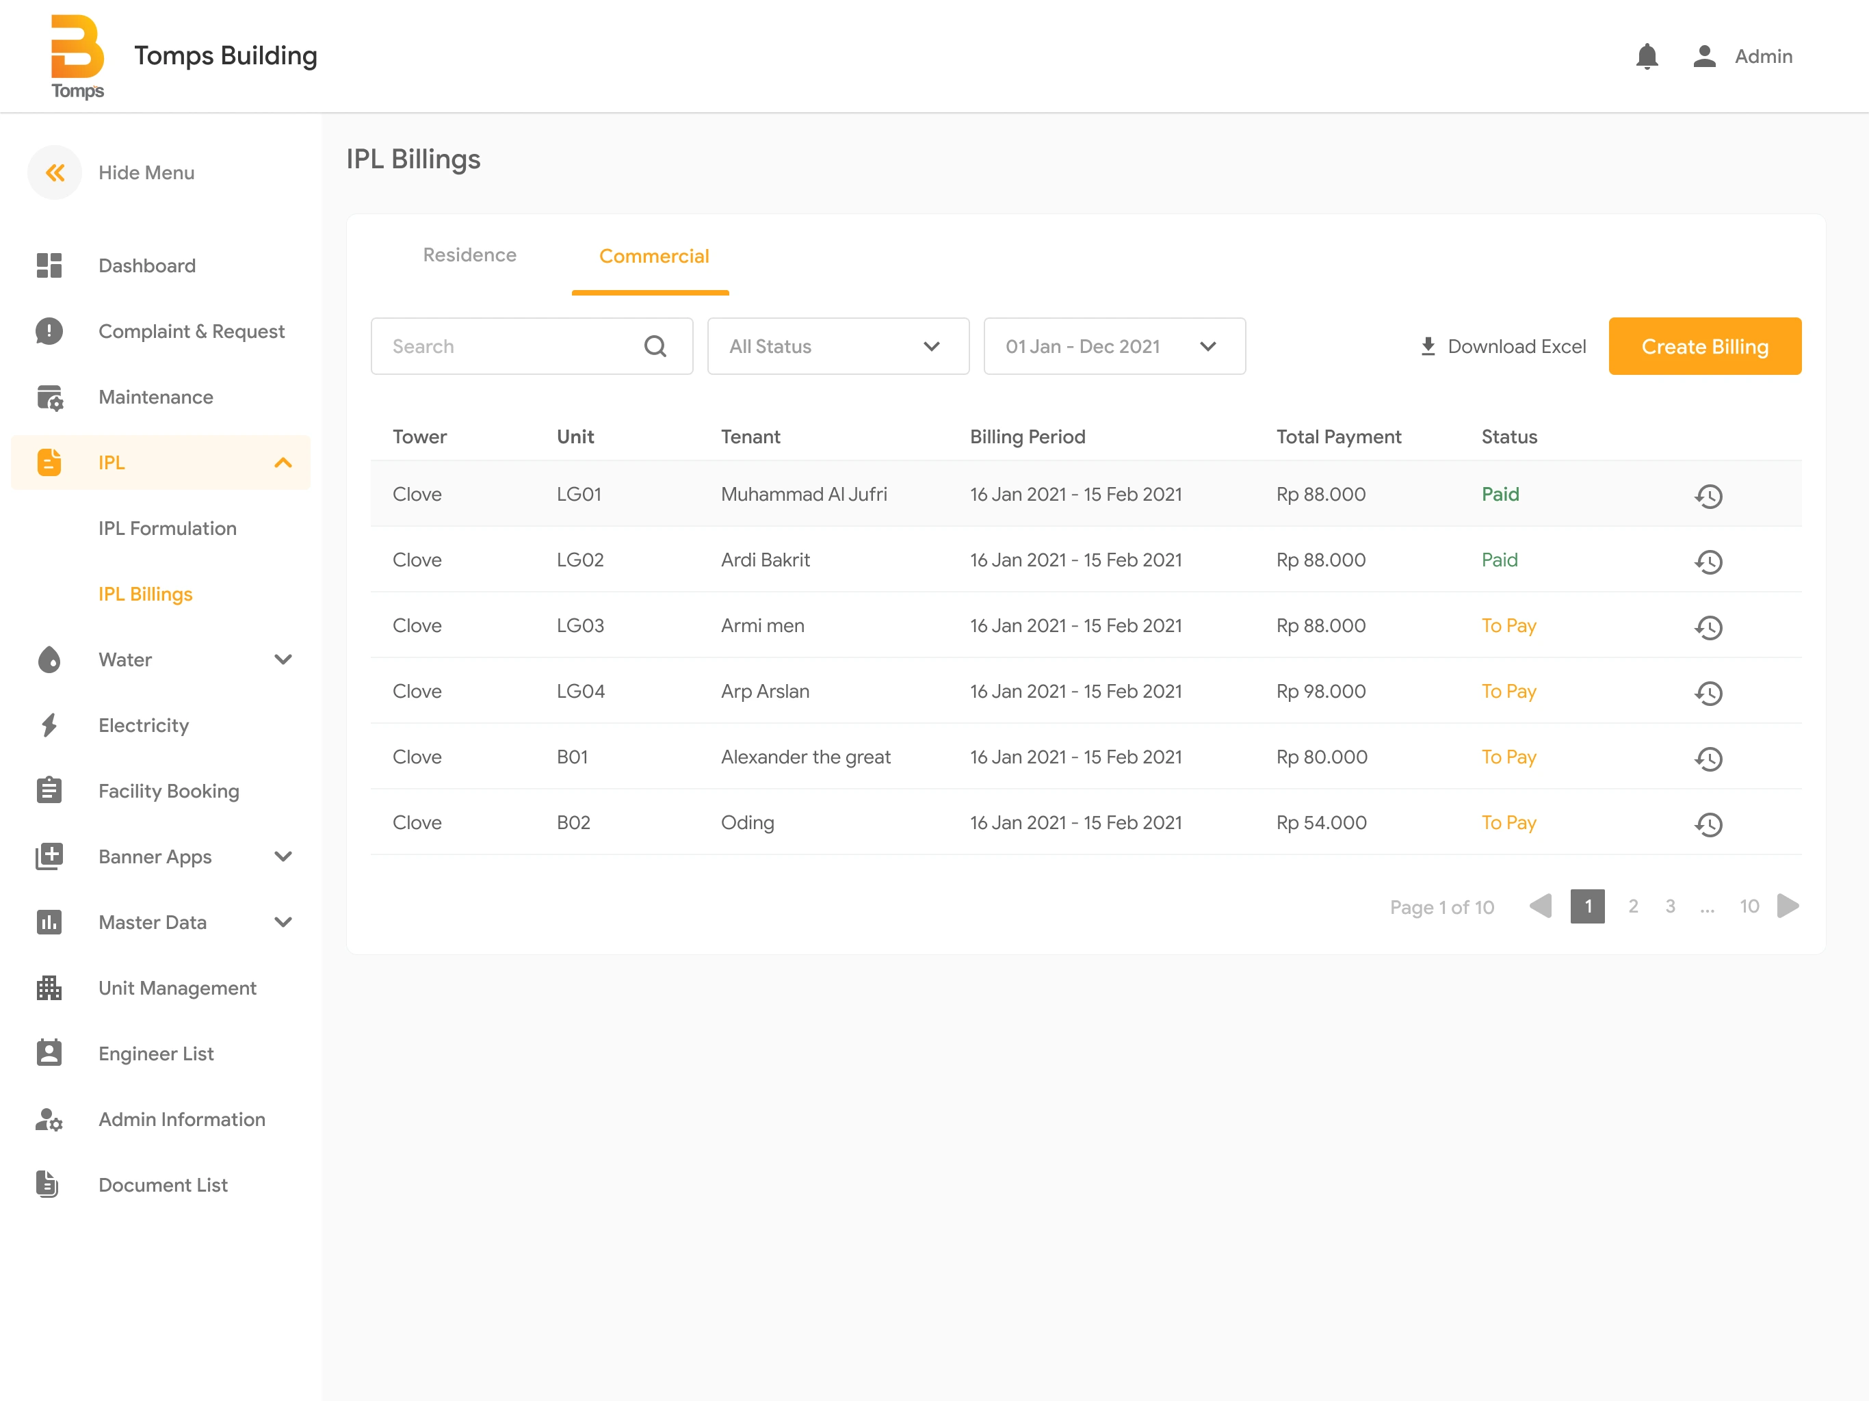The width and height of the screenshot is (1869, 1401).
Task: Collapse the IPL menu section
Action: (x=283, y=462)
